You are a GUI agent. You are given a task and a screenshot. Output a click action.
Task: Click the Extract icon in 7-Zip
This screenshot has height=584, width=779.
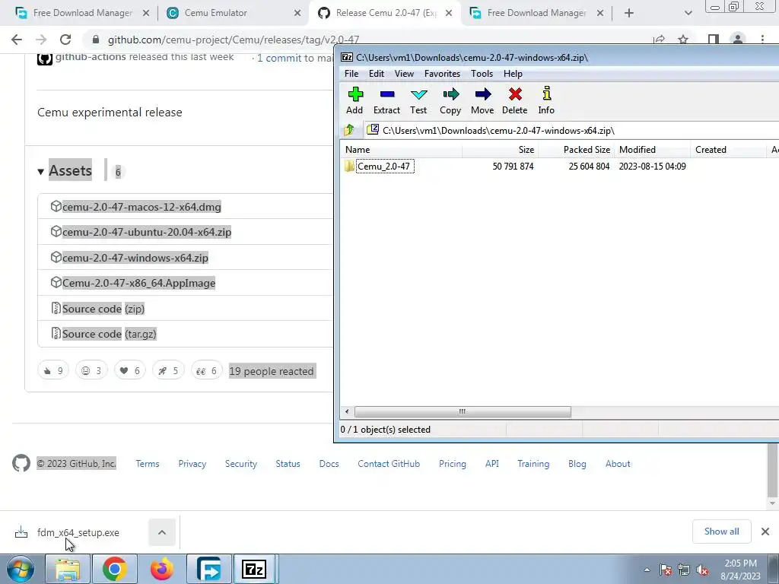(x=386, y=100)
